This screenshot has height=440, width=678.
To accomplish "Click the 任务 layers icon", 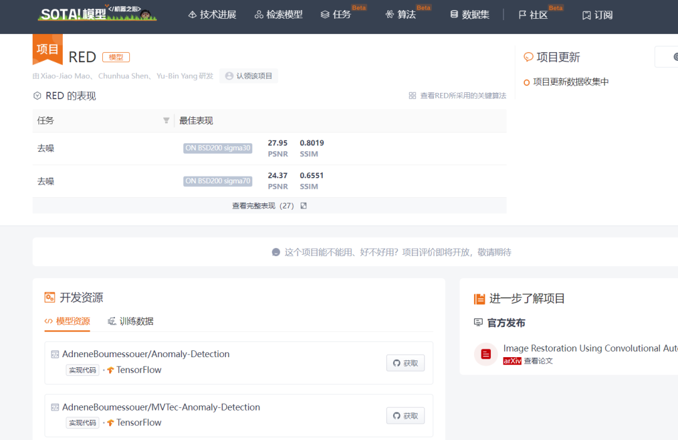I will [325, 14].
